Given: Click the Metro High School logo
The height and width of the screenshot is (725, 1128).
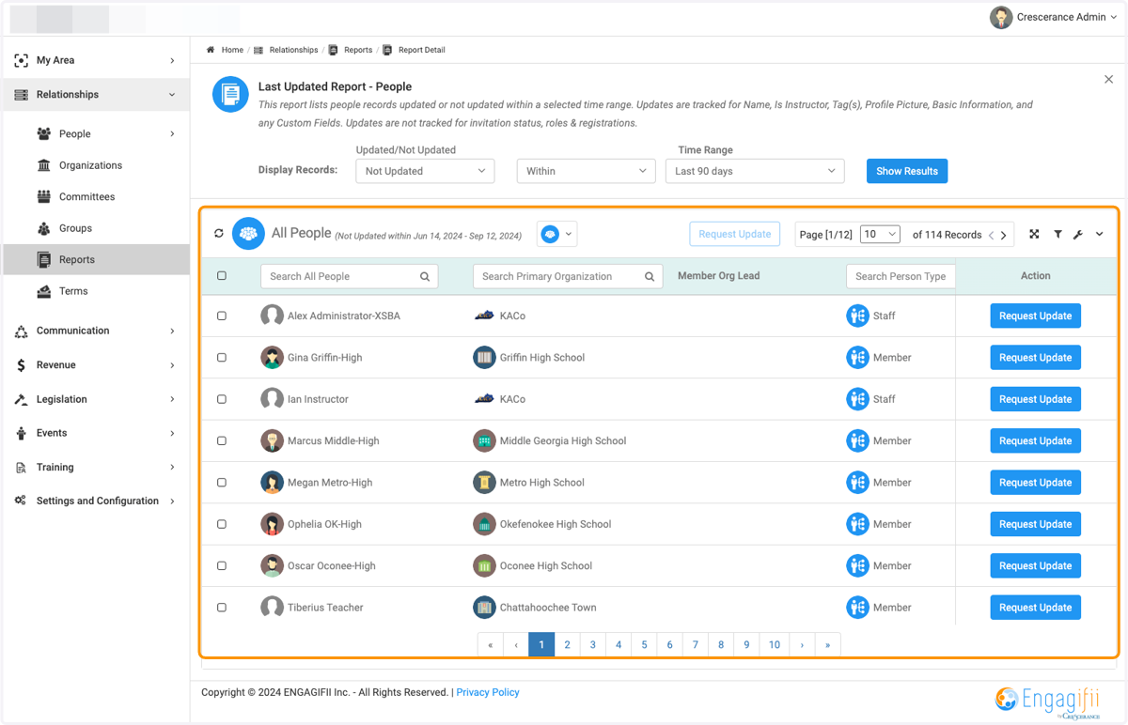Looking at the screenshot, I should tap(484, 482).
